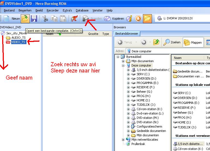Image resolution: width=210 pixels, height=151 pixels.
Task: Toggle the Mappen folders button
Action: (193, 42)
